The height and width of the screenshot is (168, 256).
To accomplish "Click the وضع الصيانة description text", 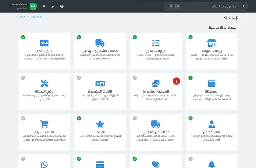I will [x=44, y=97].
